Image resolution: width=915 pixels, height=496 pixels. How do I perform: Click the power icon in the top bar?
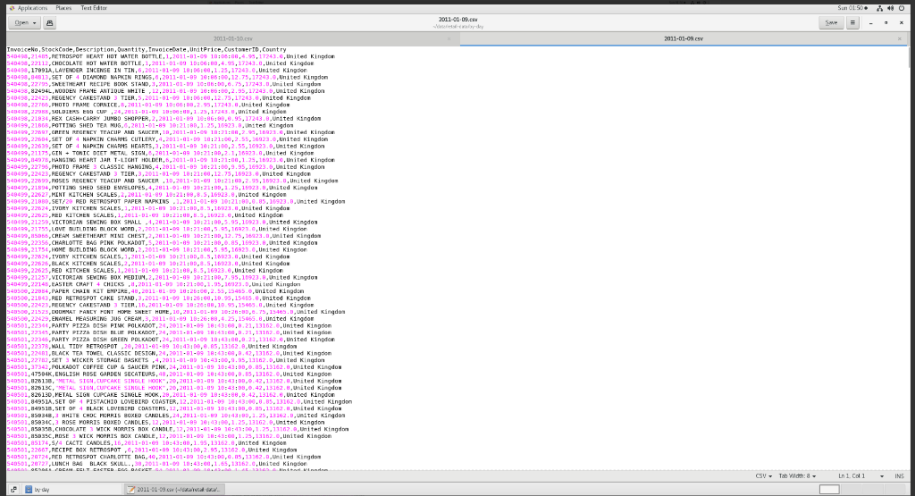click(902, 8)
